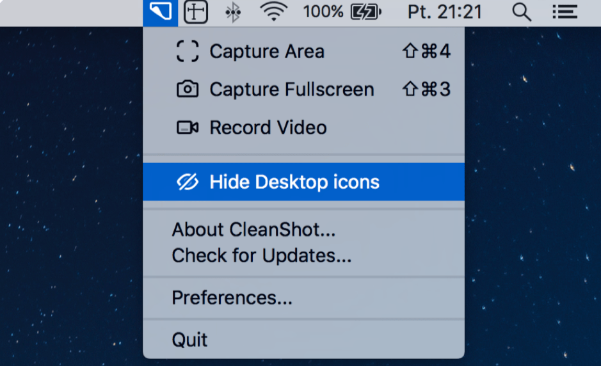601x366 pixels.
Task: Select Hide Desktop icons menu entry
Action: point(303,182)
